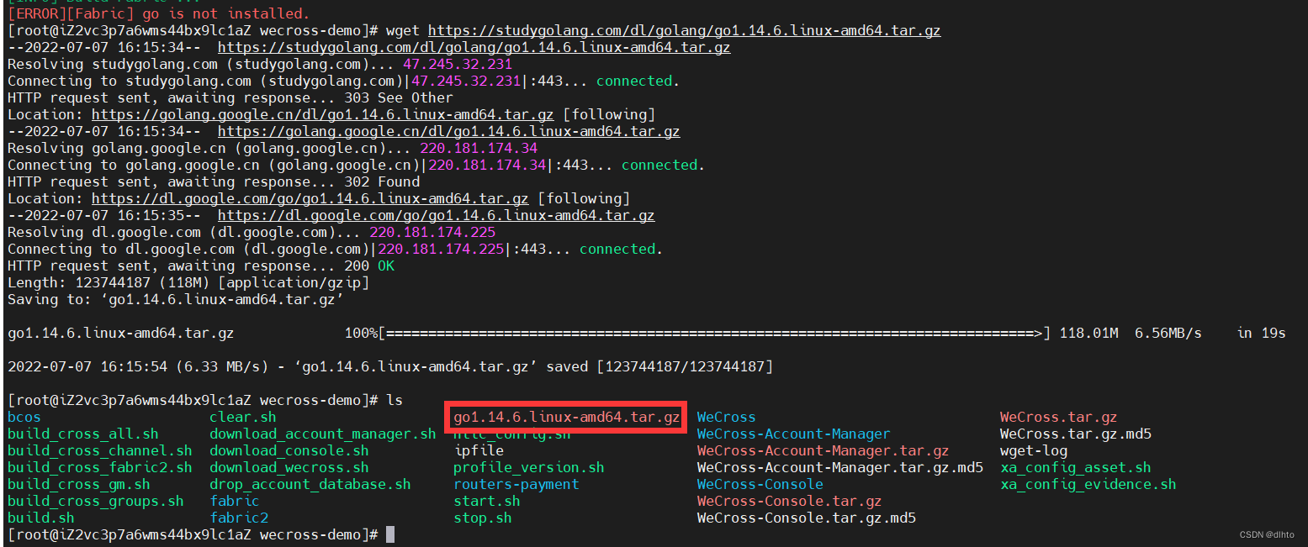Select the 'build_cross_channel.sh' file
This screenshot has width=1308, height=547.
click(x=100, y=451)
